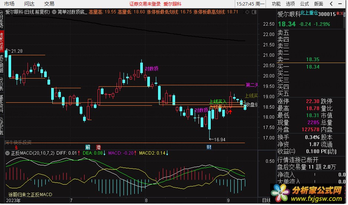This screenshot has height=205, width=348.
Task: Open the 功能 menu
Action: coord(276,4)
